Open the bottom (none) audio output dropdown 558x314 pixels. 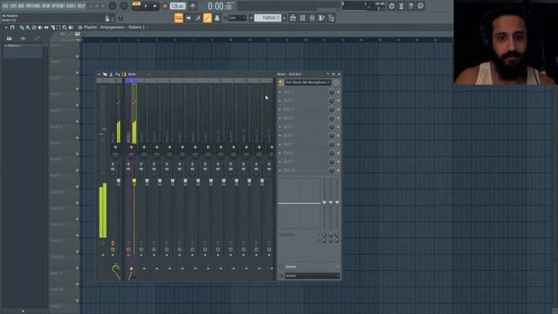(312, 276)
